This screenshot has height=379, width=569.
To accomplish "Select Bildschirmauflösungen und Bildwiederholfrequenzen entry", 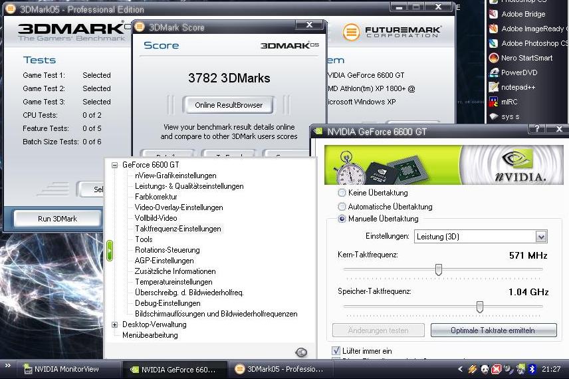I will pos(216,314).
